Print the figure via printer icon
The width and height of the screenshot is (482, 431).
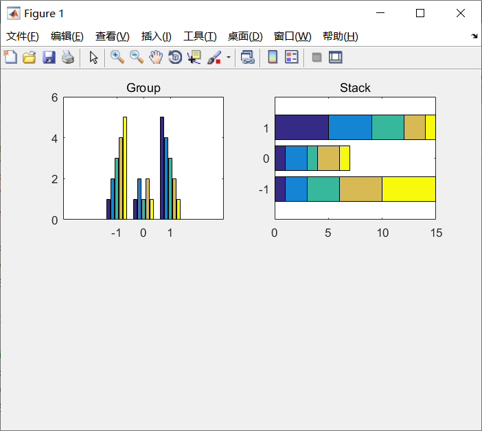(x=68, y=58)
